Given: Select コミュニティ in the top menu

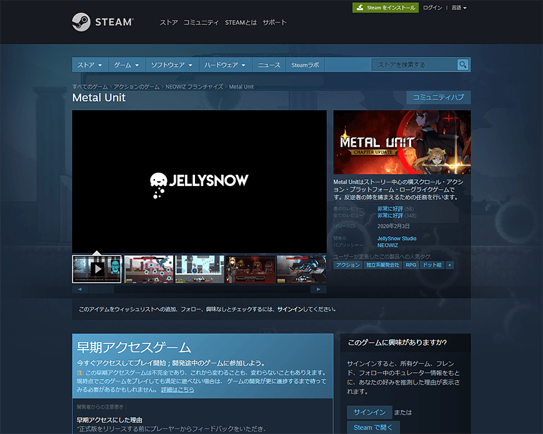Looking at the screenshot, I should click(200, 22).
